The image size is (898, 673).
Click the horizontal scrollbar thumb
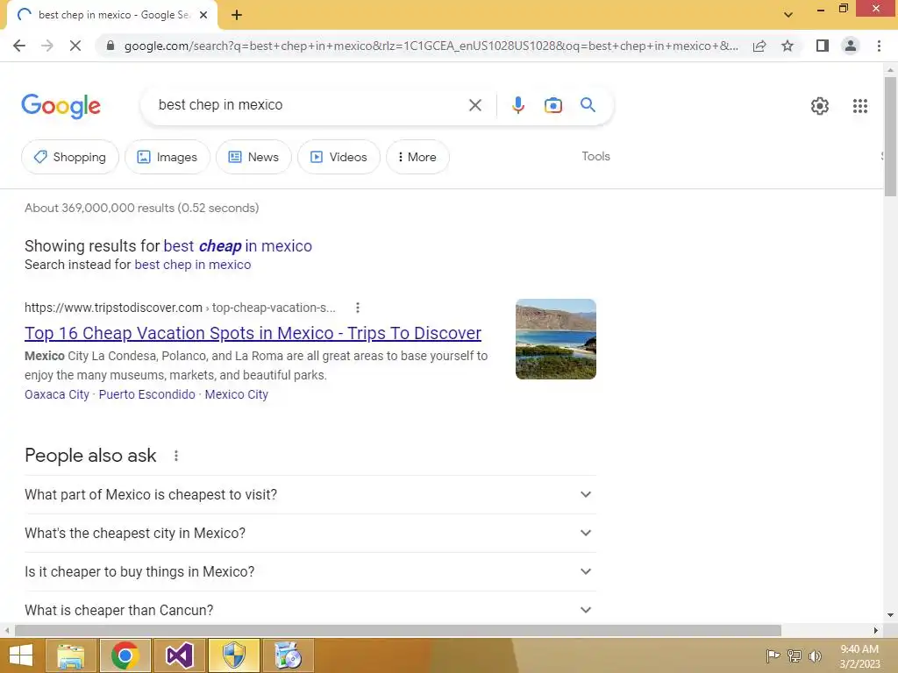398,631
